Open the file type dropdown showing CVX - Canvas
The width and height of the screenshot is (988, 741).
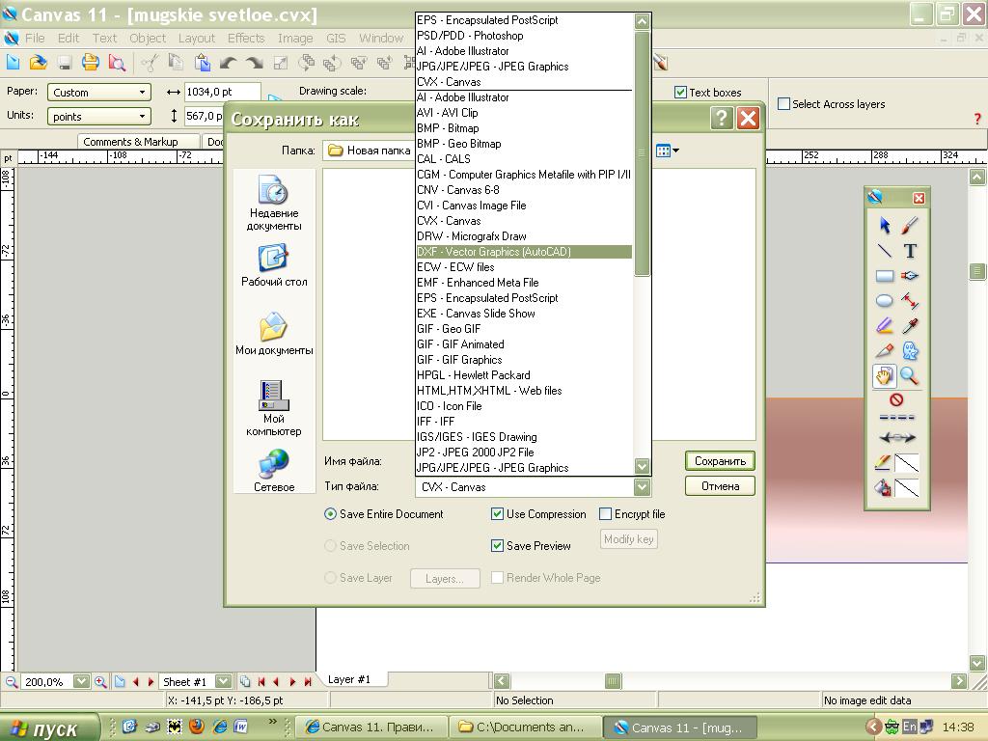pos(533,487)
